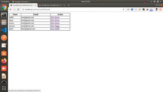Go forward in browser history
Image resolution: width=163 pixels, height=92 pixels.
tap(14, 9)
